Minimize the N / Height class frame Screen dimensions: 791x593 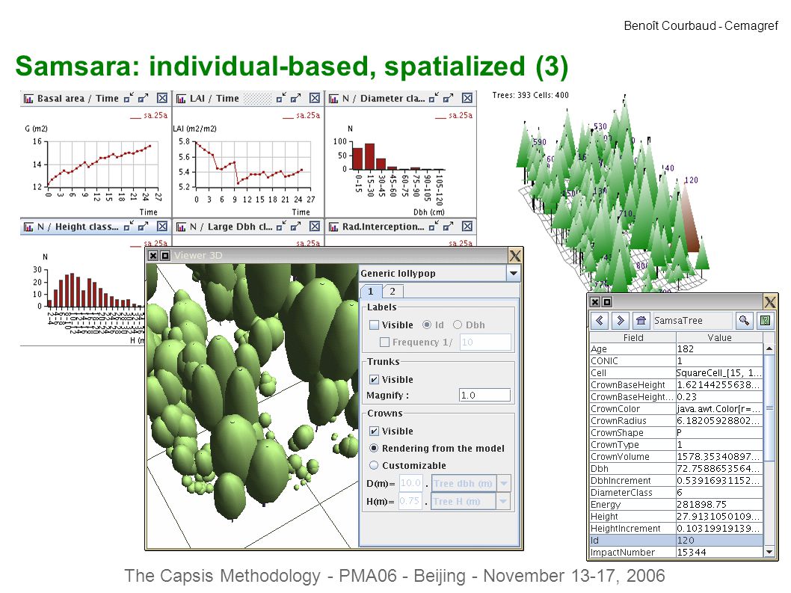click(129, 226)
